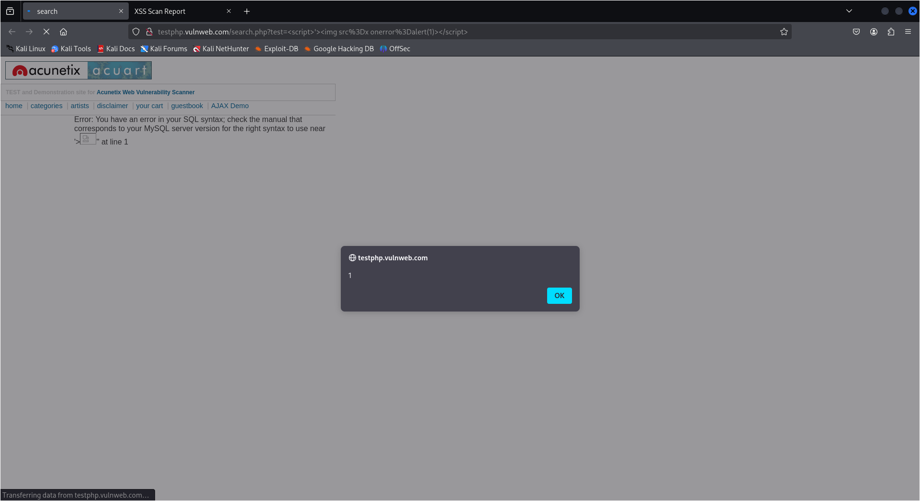The image size is (920, 501).
Task: Open the guestbook page link
Action: (x=187, y=106)
